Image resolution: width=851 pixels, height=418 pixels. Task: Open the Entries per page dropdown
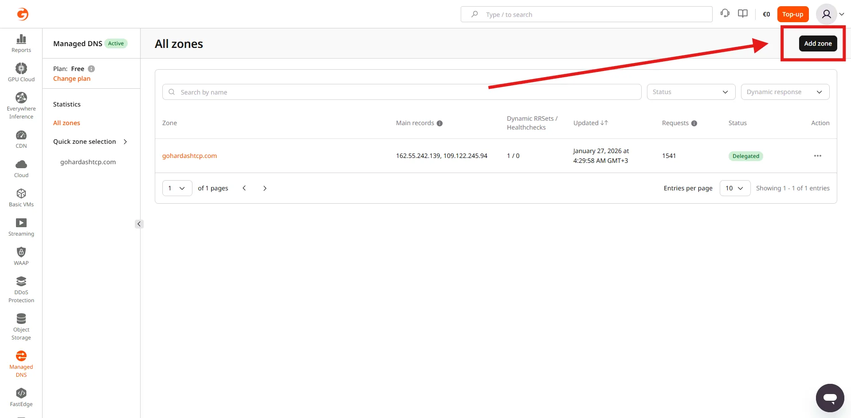(734, 188)
